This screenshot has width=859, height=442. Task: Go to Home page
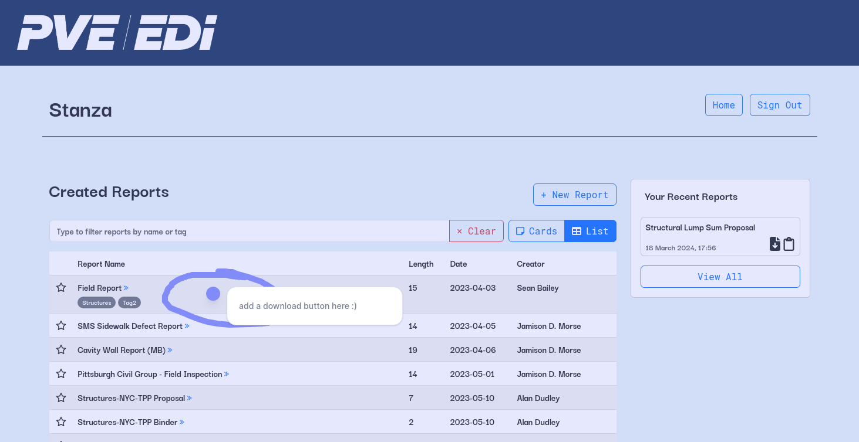coord(723,105)
